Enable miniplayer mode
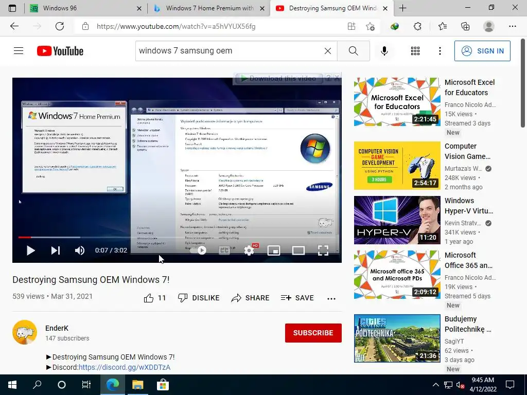The height and width of the screenshot is (395, 527). point(274,250)
